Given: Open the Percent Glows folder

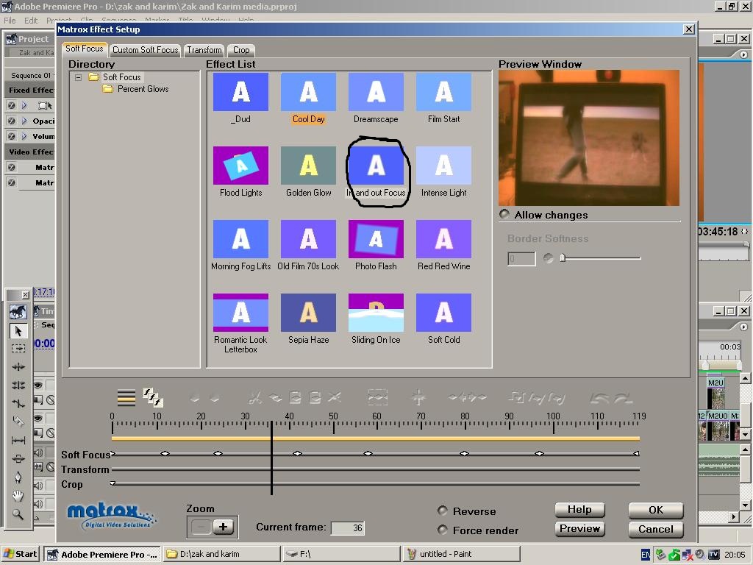Looking at the screenshot, I should 143,89.
